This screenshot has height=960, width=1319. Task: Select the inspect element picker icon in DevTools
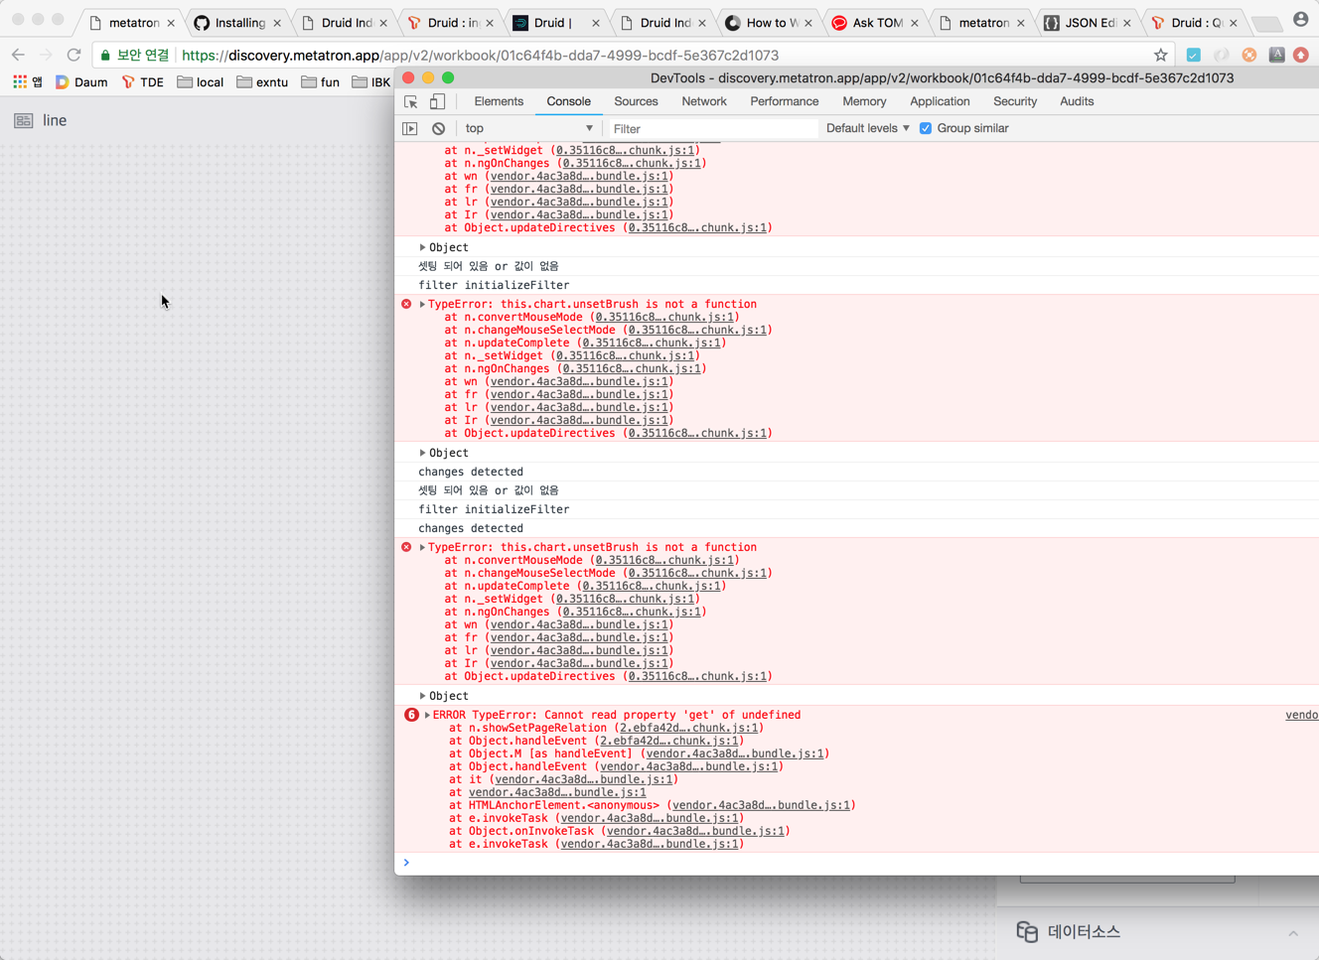[410, 101]
